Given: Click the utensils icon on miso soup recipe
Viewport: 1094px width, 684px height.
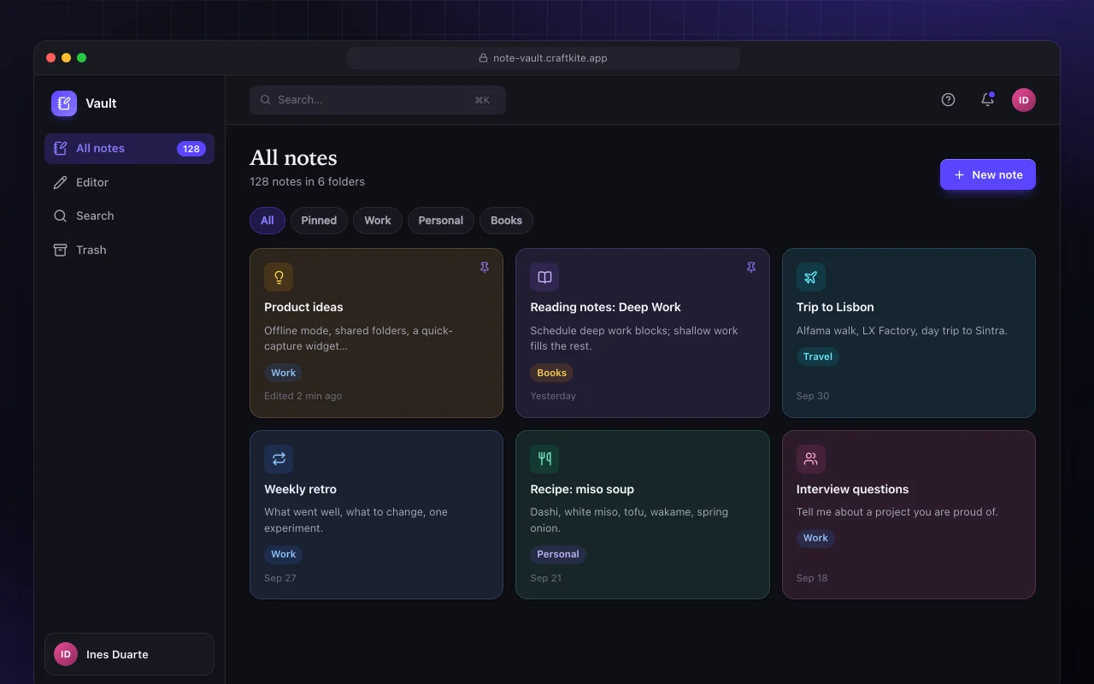Looking at the screenshot, I should [x=544, y=459].
